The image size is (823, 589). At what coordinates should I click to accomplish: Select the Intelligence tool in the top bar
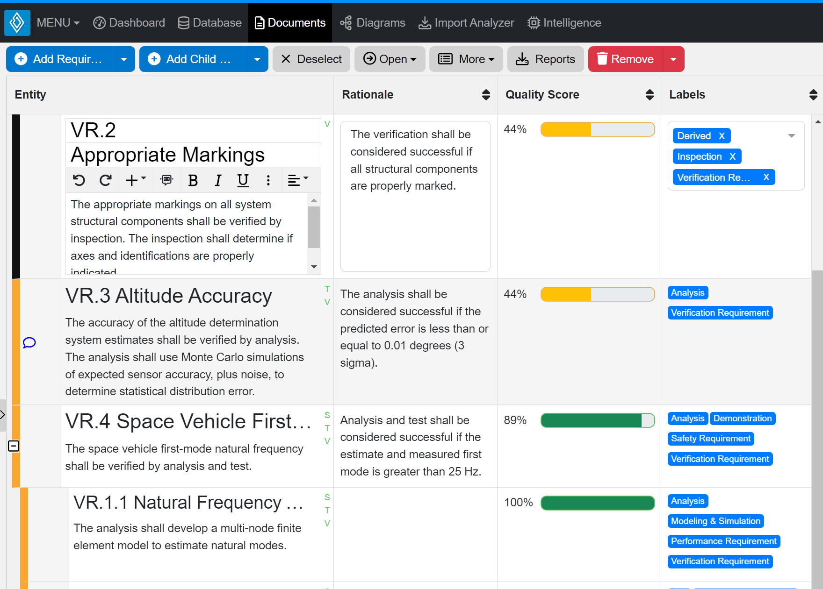point(563,22)
